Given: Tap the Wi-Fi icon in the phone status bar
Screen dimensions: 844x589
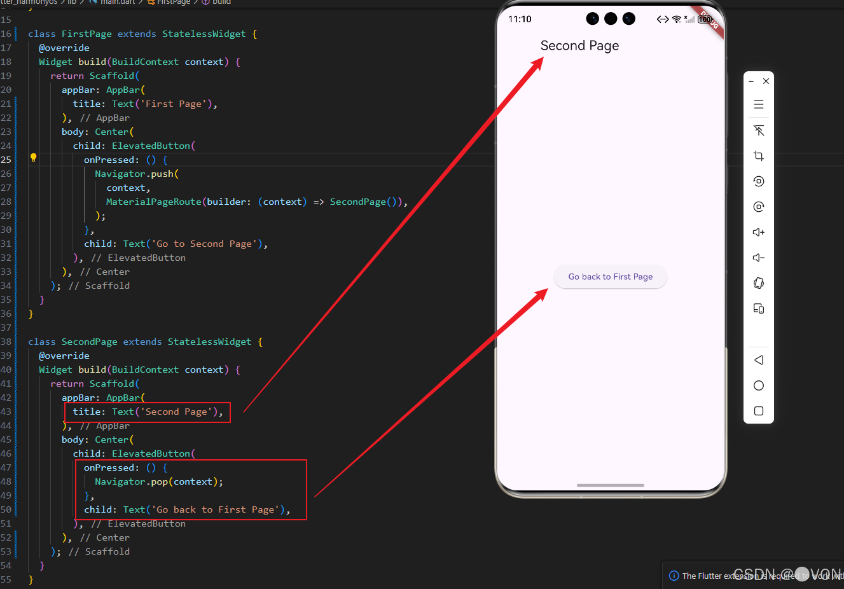Looking at the screenshot, I should (677, 19).
